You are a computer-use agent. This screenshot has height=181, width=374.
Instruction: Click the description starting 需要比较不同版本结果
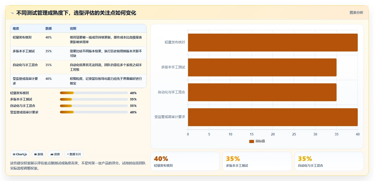(106, 53)
